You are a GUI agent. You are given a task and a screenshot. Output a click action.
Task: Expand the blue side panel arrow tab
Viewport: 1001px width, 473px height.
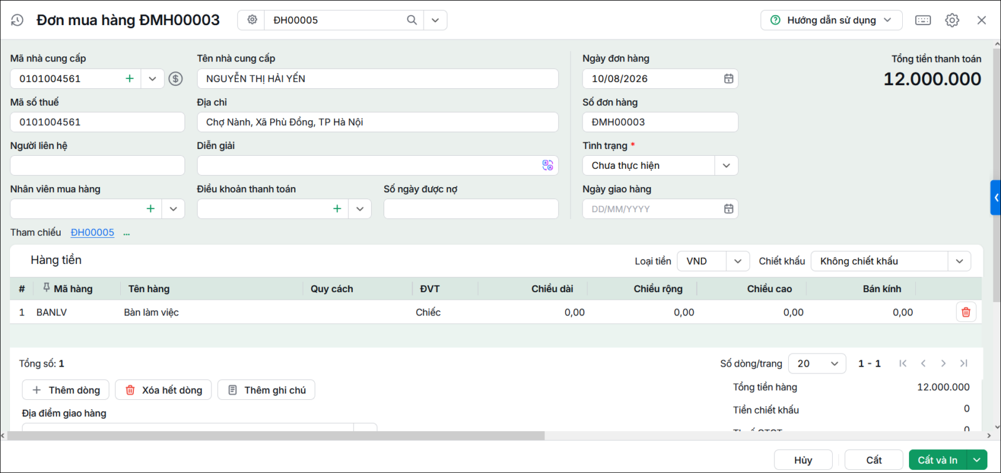[996, 198]
